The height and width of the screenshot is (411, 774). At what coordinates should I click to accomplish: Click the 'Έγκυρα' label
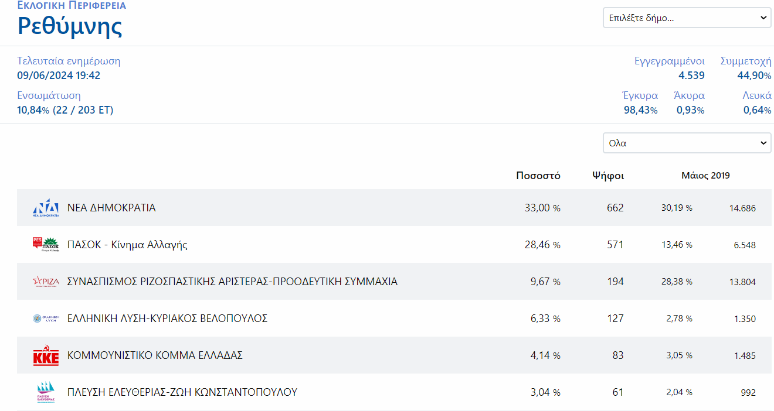pos(640,95)
